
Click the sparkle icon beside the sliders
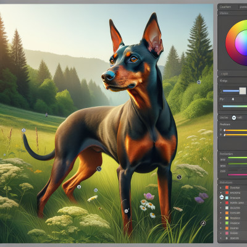[x=233, y=99]
